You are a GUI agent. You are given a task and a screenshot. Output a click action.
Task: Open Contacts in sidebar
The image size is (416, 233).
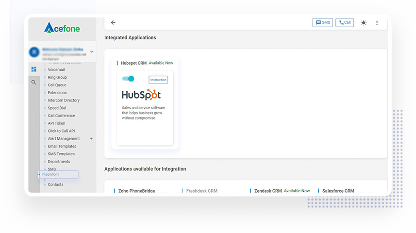pos(55,185)
